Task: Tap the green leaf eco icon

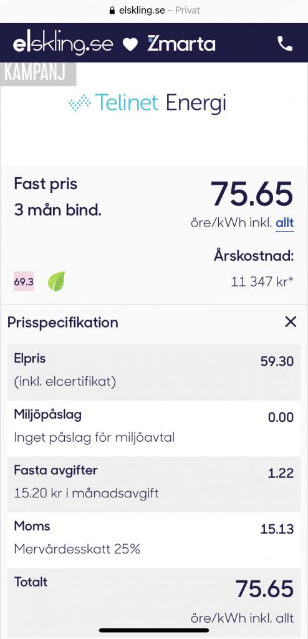Action: coord(57,281)
